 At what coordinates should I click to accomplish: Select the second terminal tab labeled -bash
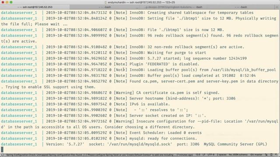pyautogui.click(x=105, y=7)
